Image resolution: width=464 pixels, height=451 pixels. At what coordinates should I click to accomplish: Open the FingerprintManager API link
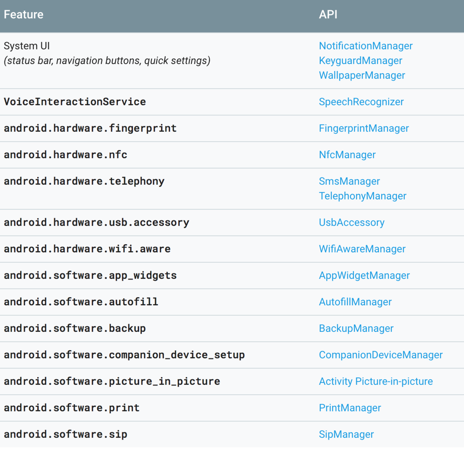[364, 128]
